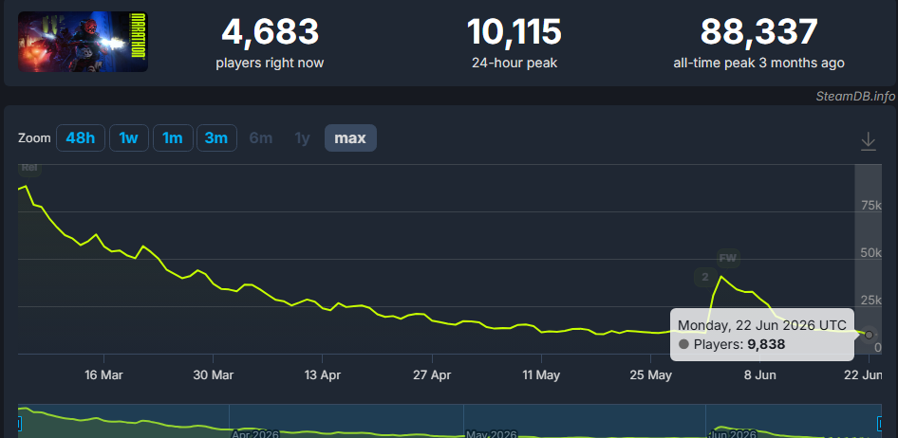Click the FW event flag marker
This screenshot has height=438, width=898.
727,258
